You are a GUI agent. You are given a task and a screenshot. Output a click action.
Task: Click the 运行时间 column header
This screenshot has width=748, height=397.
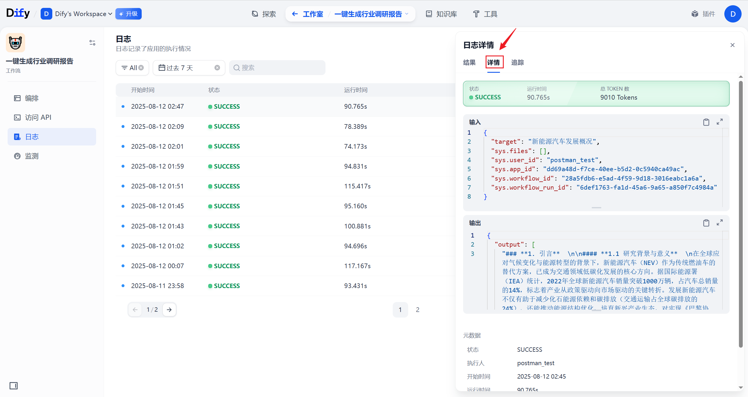pos(356,90)
